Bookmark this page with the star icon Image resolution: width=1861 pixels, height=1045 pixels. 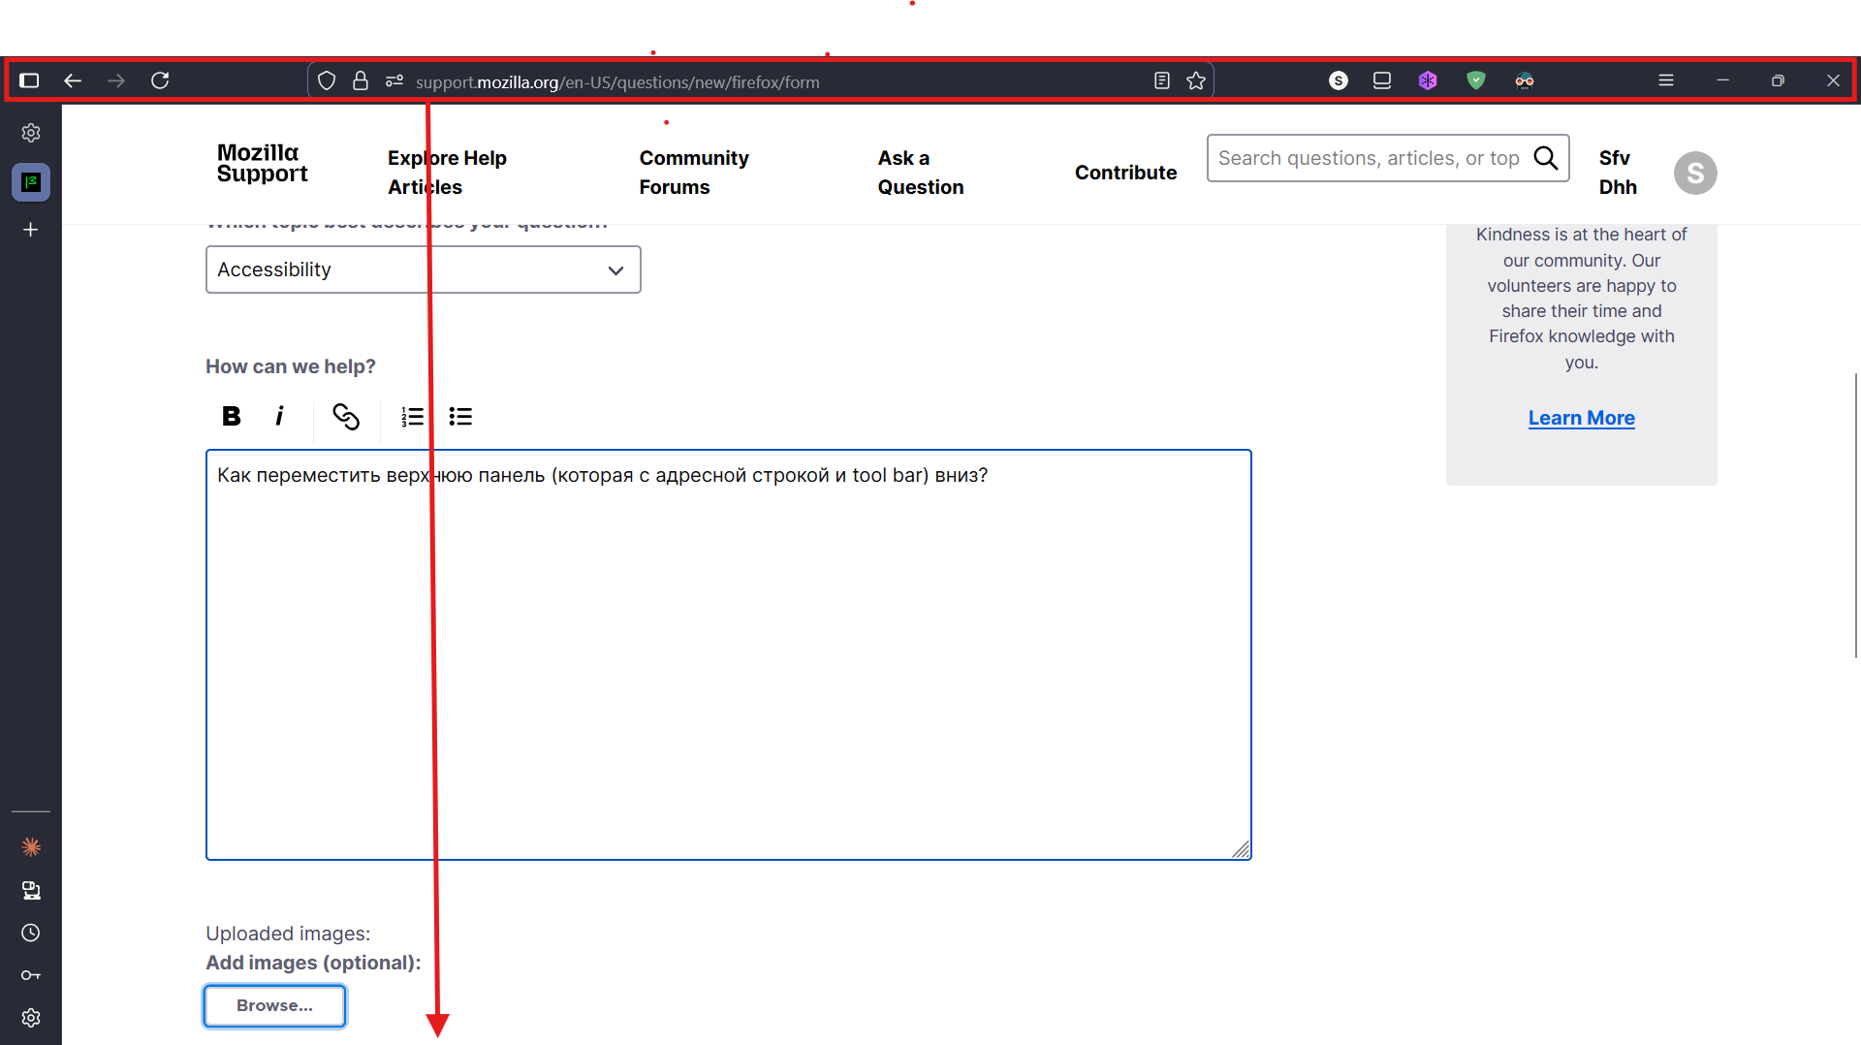tap(1196, 80)
